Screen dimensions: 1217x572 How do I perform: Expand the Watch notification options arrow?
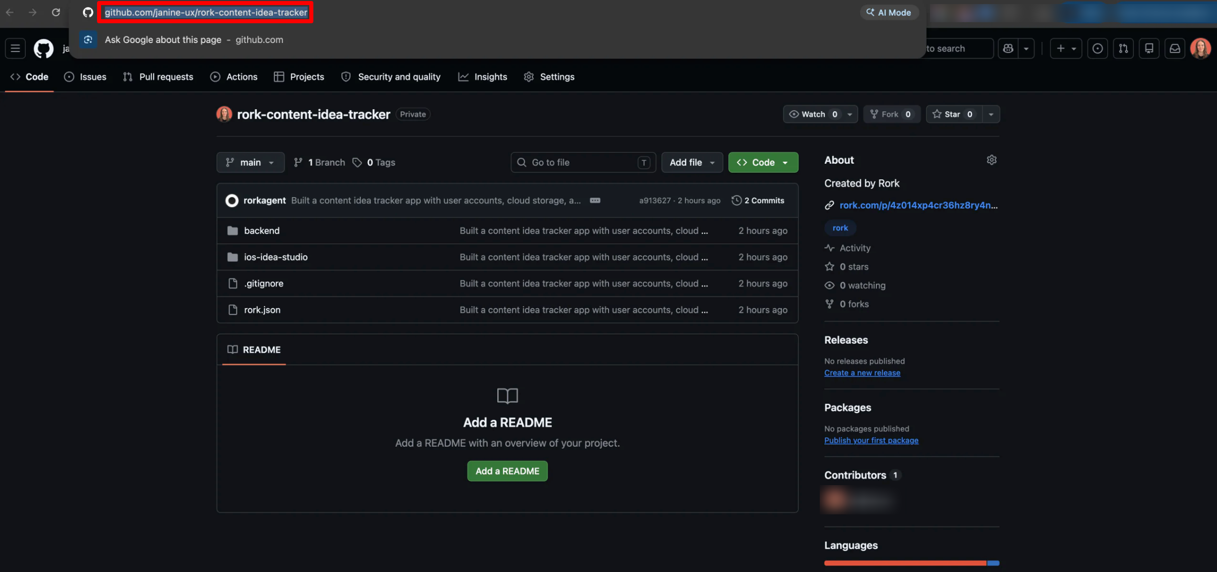850,114
